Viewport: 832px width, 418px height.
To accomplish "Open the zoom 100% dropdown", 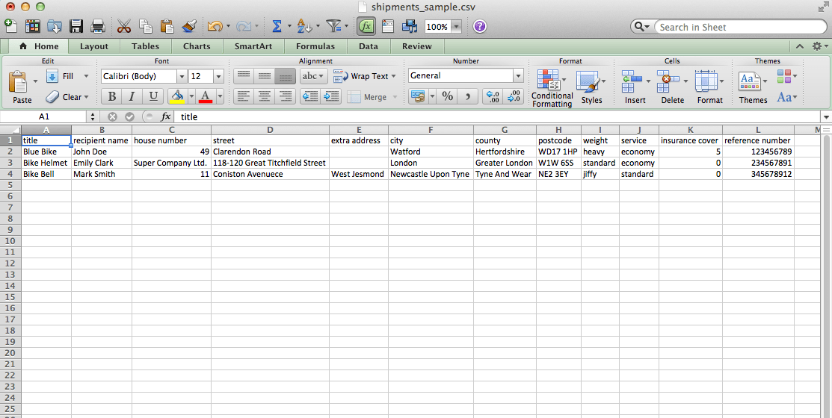I will click(456, 26).
